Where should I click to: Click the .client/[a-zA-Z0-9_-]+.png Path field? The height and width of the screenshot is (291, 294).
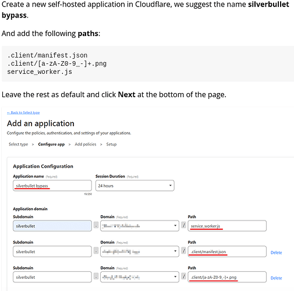coord(227,277)
